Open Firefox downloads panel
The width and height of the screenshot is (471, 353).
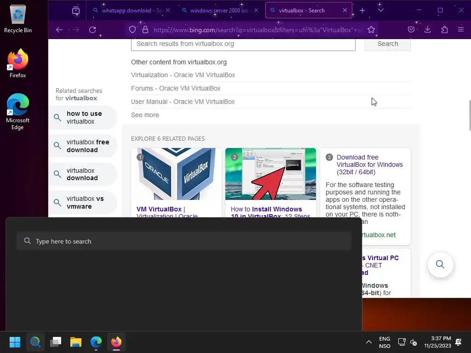tap(427, 29)
